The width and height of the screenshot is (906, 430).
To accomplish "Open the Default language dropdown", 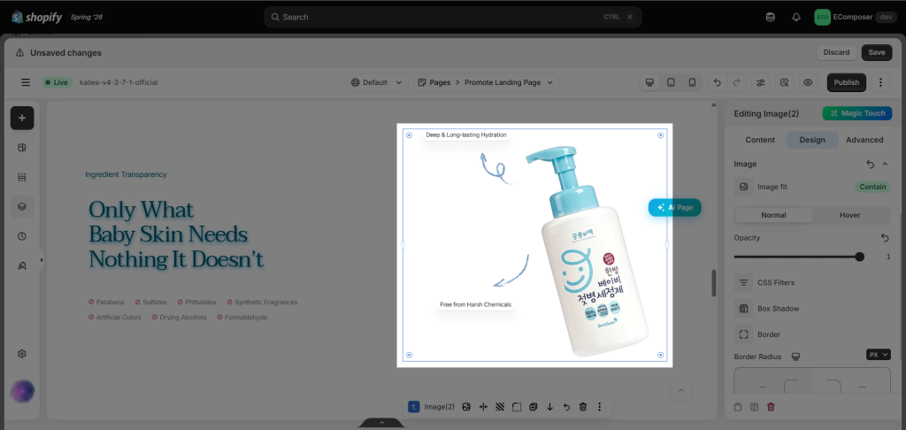I will click(x=377, y=82).
